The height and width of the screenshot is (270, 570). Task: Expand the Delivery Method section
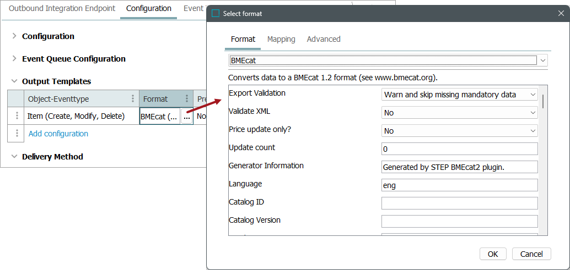coord(14,157)
